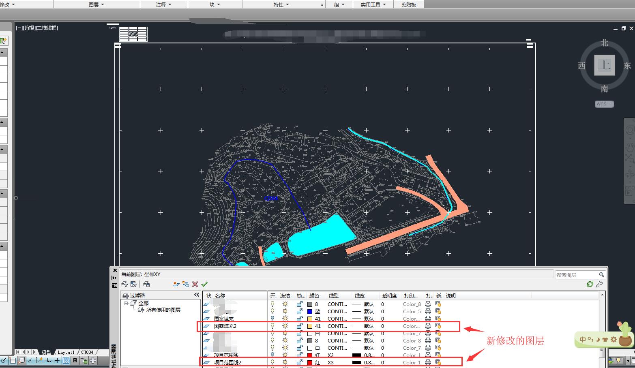635x368 pixels.
Task: Click the 搜索图层 search field
Action: point(576,275)
